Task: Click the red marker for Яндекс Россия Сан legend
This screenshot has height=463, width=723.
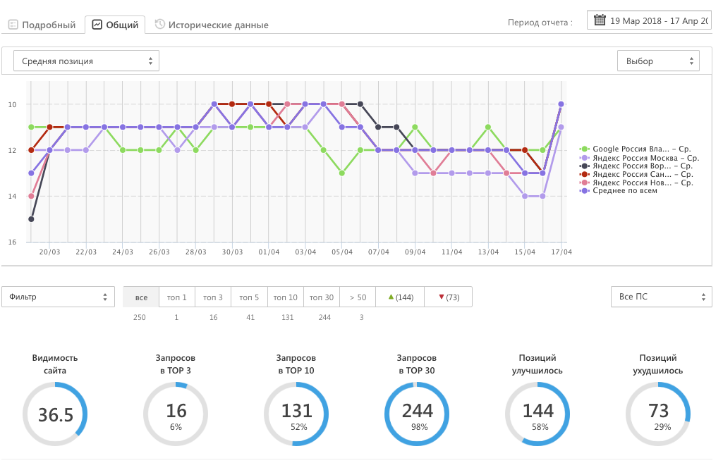Action: (x=584, y=174)
